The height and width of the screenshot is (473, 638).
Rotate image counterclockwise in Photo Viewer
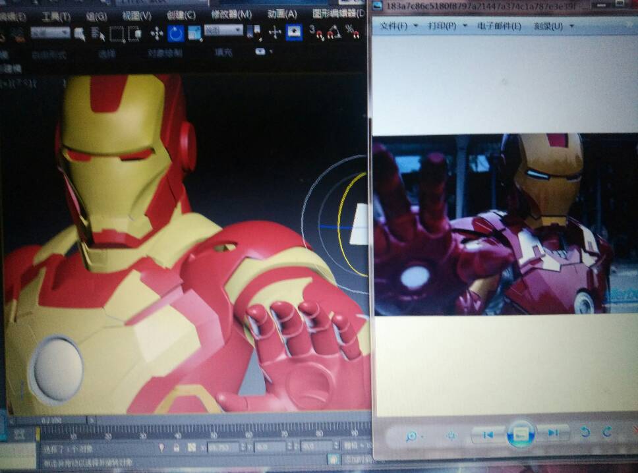pyautogui.click(x=585, y=432)
